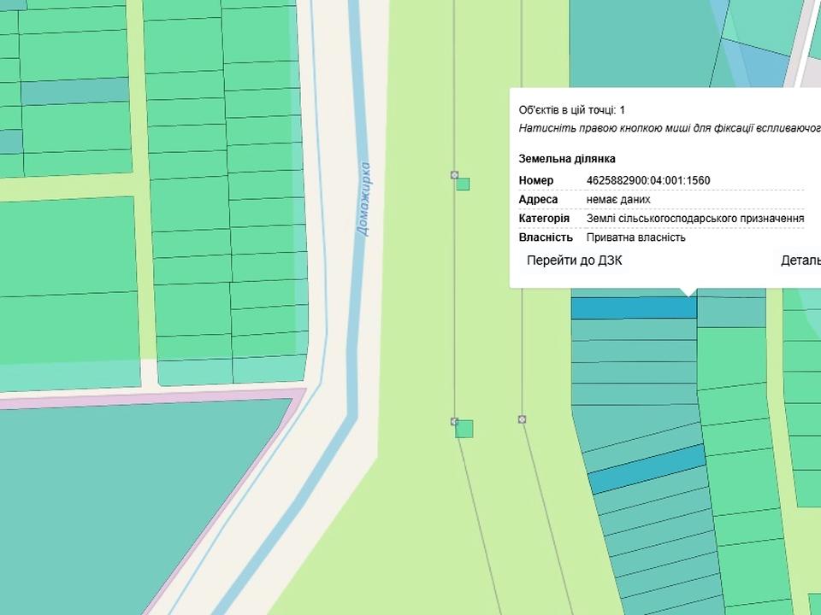The image size is (821, 615).
Task: Click the 'Об'єктів в цій точці: 1' text
Action: [x=571, y=110]
